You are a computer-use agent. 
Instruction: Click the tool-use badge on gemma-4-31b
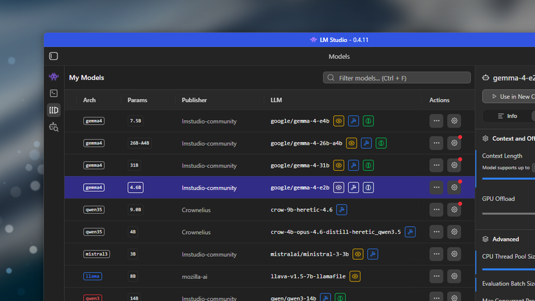(353, 165)
